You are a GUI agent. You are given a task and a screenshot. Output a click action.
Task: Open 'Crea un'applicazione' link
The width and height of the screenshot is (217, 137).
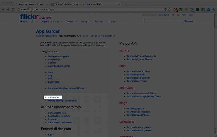pyautogui.click(x=46, y=36)
